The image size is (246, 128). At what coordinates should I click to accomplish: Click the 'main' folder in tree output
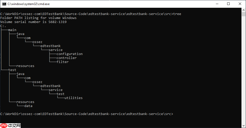[x=12, y=30]
